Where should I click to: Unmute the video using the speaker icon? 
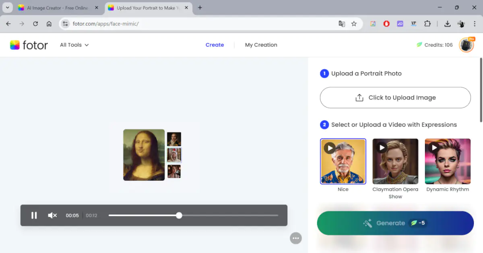[52, 216]
